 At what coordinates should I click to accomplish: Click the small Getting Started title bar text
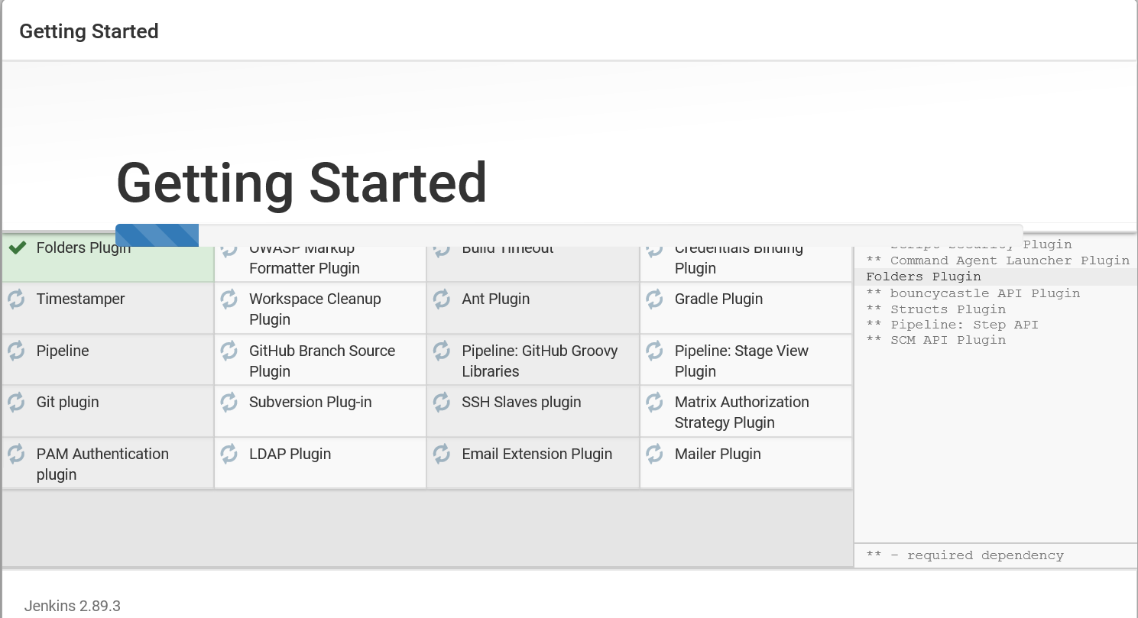tap(89, 31)
